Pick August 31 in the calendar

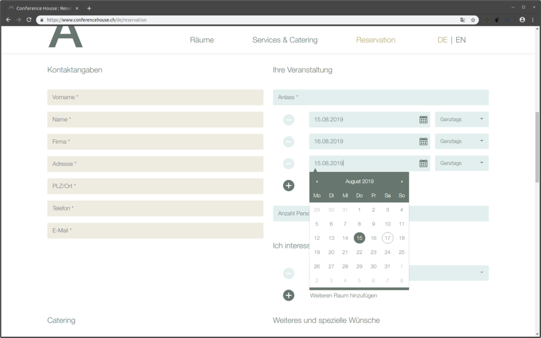pyautogui.click(x=388, y=266)
